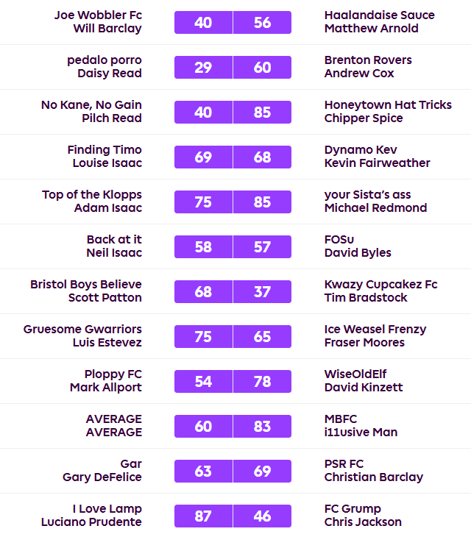Click the 69–68 score for Finding Timo
This screenshot has width=471, height=537.
(x=233, y=157)
